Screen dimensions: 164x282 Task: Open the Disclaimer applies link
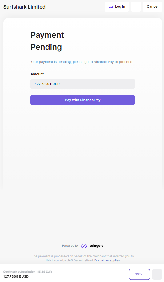pyautogui.click(x=107, y=260)
